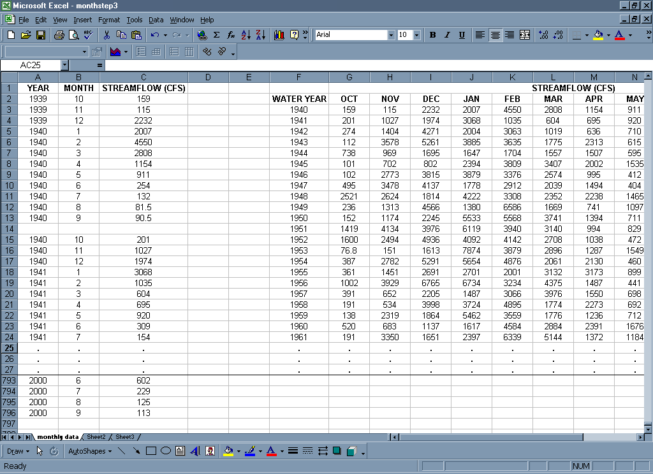This screenshot has width=653, height=474.
Task: Open the Data menu
Action: tap(156, 20)
